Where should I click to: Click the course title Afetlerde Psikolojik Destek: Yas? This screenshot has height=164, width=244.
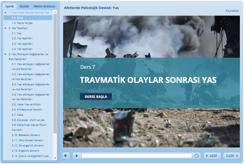point(91,8)
